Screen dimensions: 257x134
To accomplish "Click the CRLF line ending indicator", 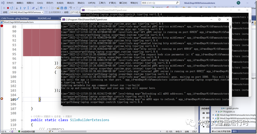I will pyautogui.click(x=194, y=131).
